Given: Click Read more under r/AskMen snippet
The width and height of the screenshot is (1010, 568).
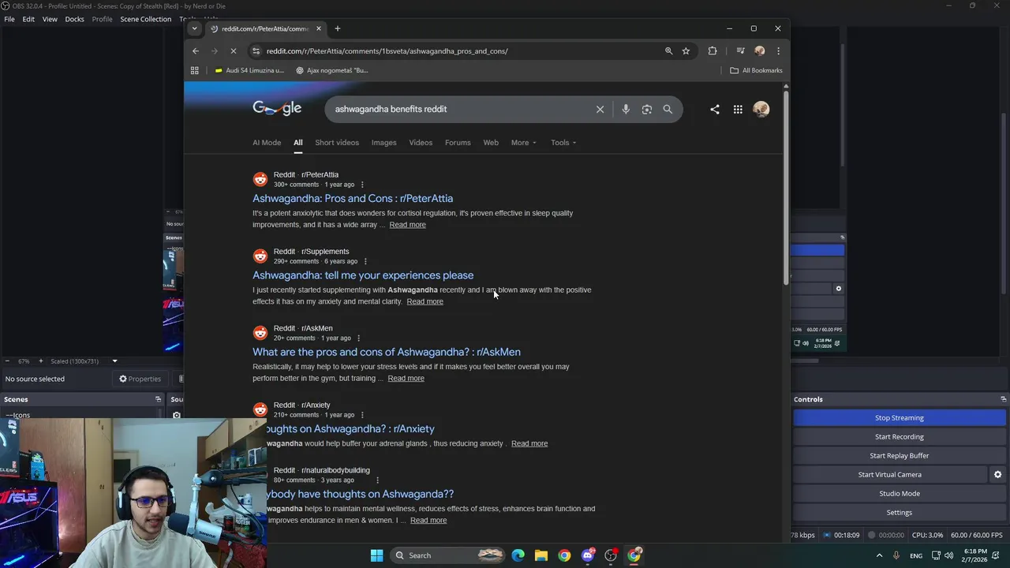Looking at the screenshot, I should pyautogui.click(x=406, y=378).
